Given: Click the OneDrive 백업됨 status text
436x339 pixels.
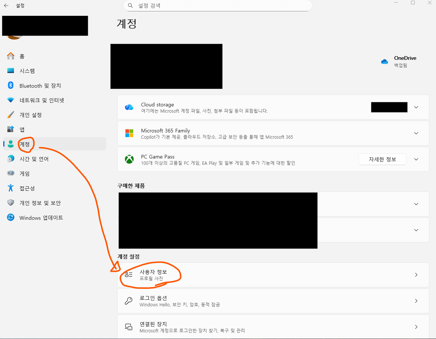Looking at the screenshot, I should coord(400,65).
